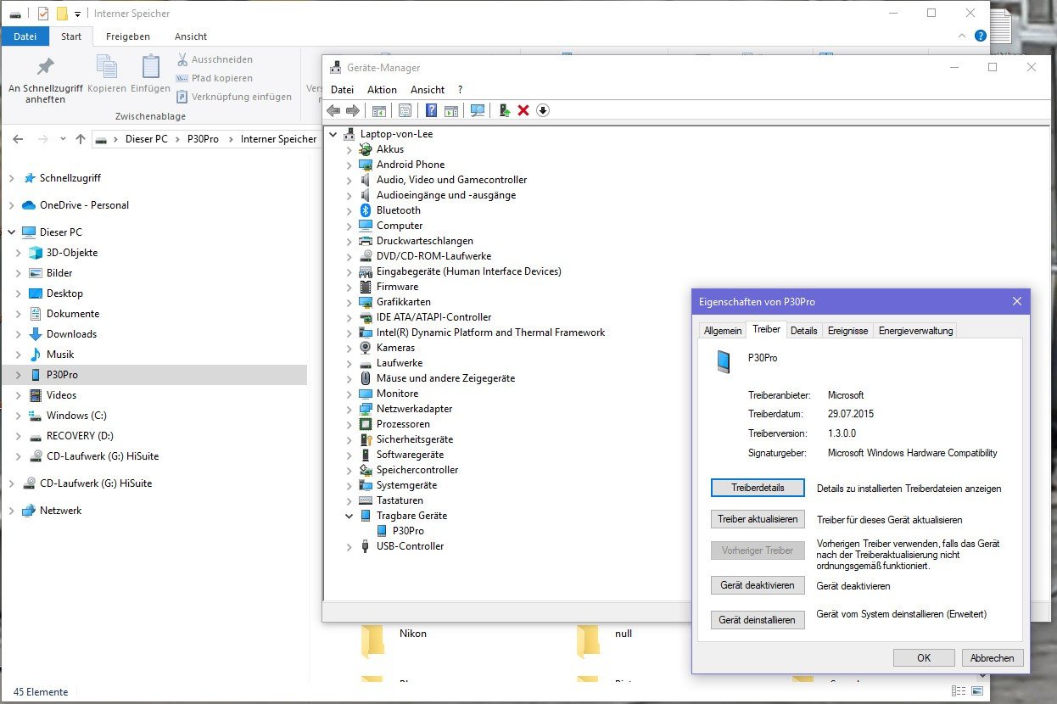
Task: Collapse the Tragbare Geräte tree node
Action: (349, 516)
